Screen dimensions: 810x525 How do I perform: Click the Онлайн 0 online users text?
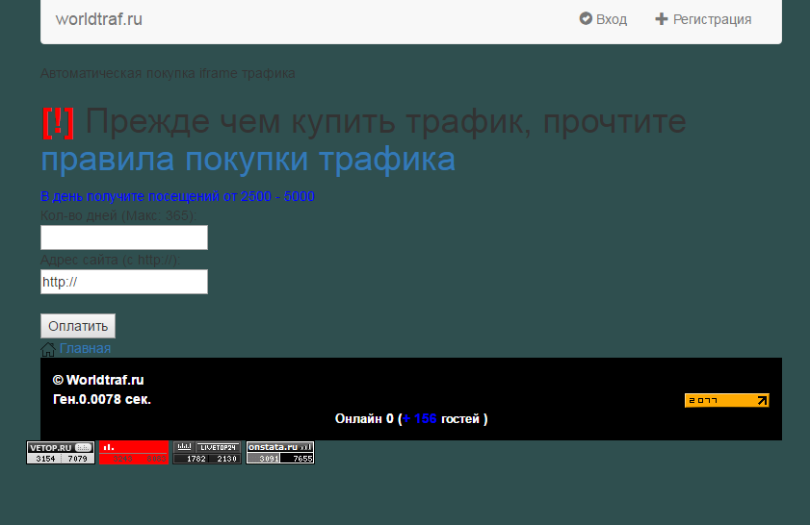coord(364,419)
